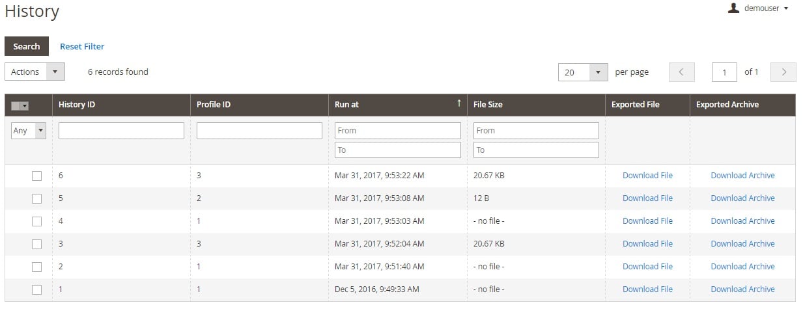This screenshot has width=803, height=309.
Task: Click the Exported File column header
Action: click(647, 105)
